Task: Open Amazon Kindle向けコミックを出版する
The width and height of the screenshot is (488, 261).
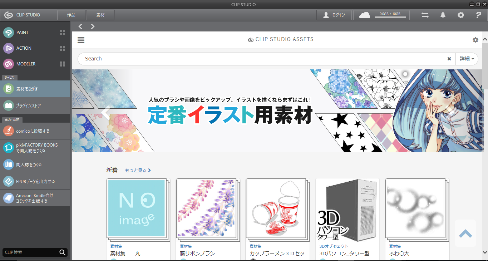Action: tap(35, 198)
